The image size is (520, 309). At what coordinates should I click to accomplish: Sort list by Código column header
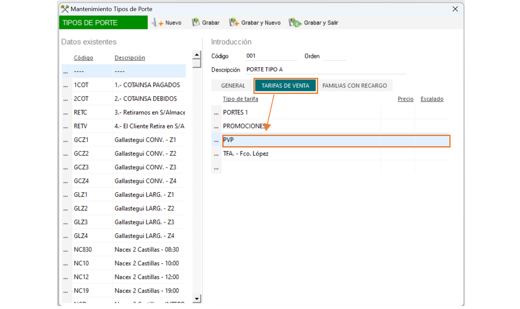coord(83,58)
